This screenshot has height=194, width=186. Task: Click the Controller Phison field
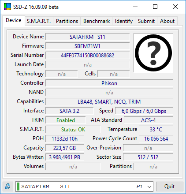(109, 83)
